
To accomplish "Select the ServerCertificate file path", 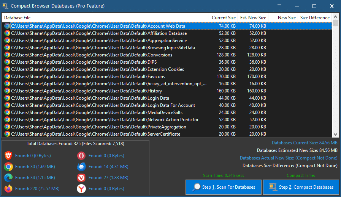I will coord(96,134).
